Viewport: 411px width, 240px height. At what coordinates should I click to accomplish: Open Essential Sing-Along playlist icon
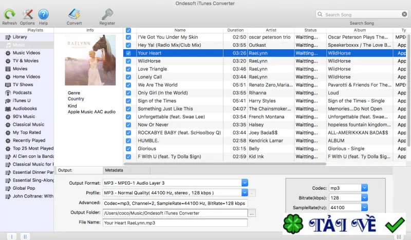coord(8,181)
